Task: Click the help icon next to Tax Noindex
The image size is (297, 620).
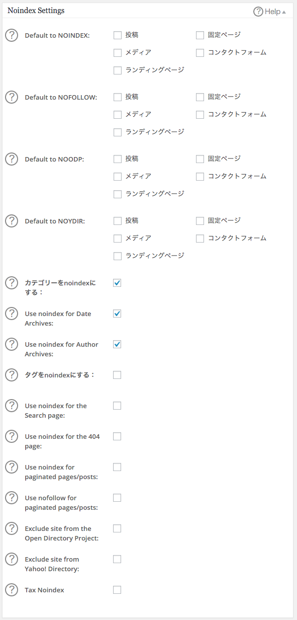Action: coord(12,590)
